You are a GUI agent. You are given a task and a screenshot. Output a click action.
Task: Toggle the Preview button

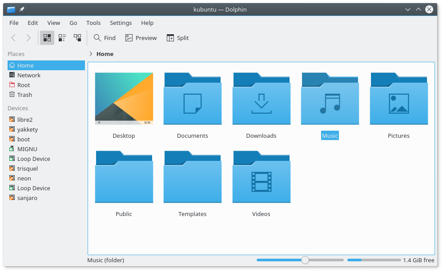[x=141, y=38]
